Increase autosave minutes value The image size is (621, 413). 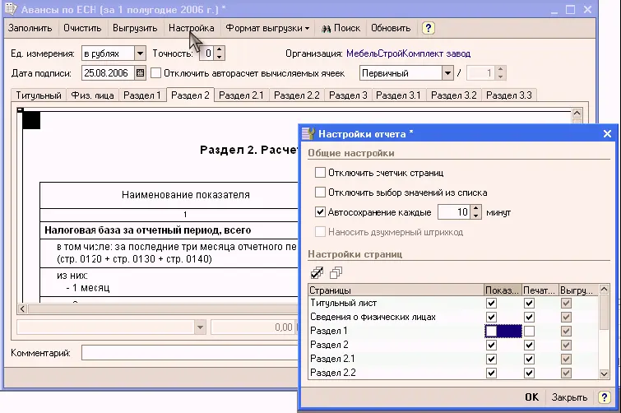(x=475, y=208)
